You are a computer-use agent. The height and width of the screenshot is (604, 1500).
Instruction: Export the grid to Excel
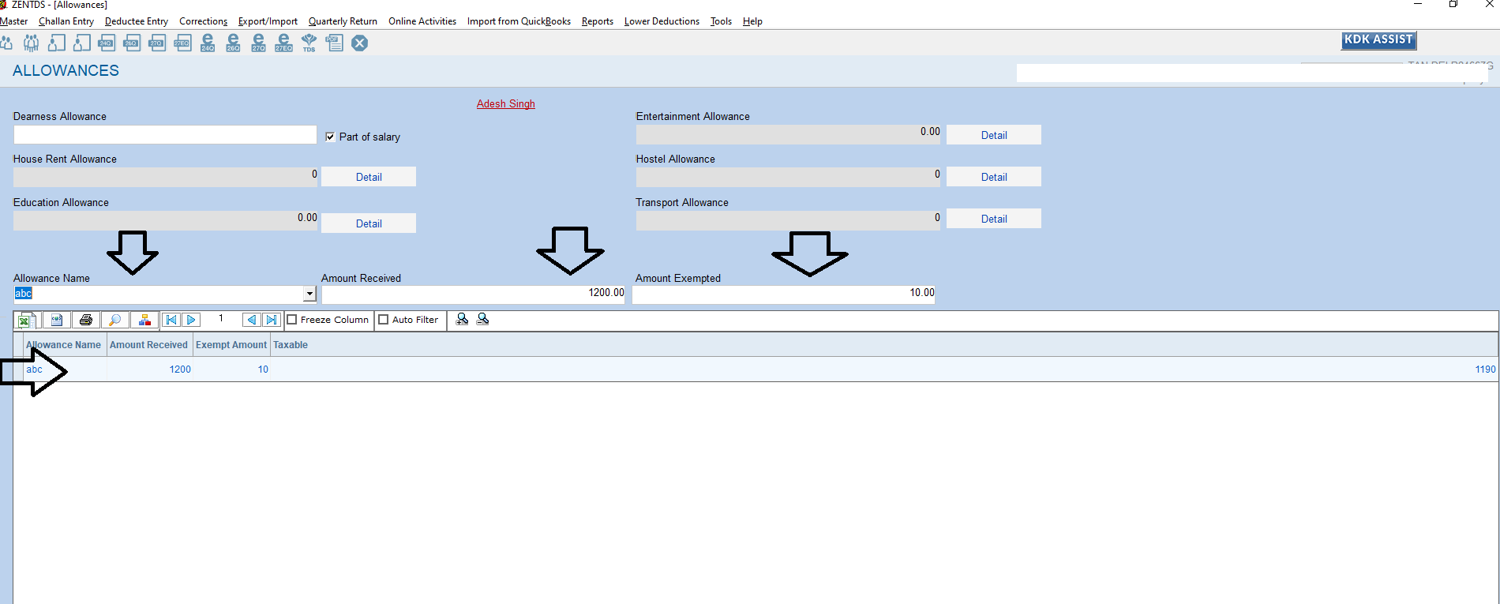[x=25, y=320]
